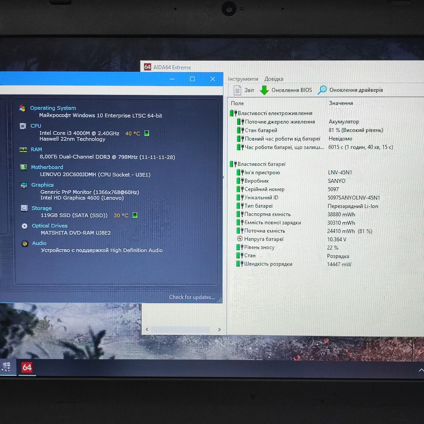This screenshot has height=424, width=424.
Task: Click the Motherboard icon in Speccy
Action: pyautogui.click(x=24, y=167)
